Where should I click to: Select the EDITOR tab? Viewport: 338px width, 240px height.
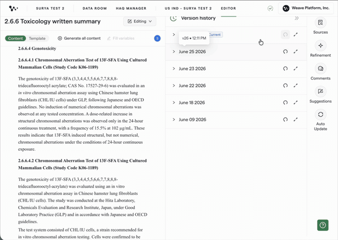pyautogui.click(x=229, y=9)
